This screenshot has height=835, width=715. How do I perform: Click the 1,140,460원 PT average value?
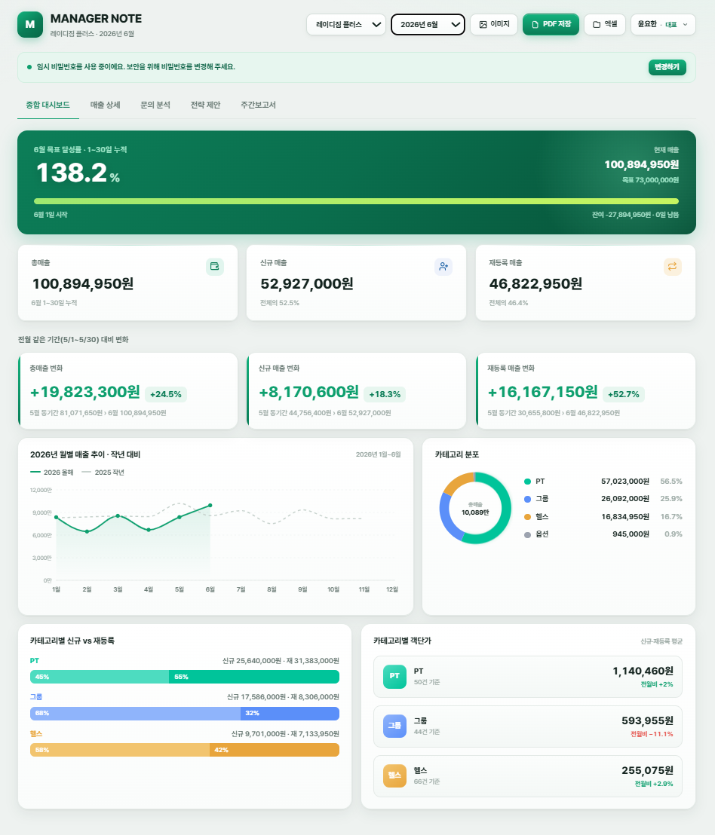click(643, 671)
